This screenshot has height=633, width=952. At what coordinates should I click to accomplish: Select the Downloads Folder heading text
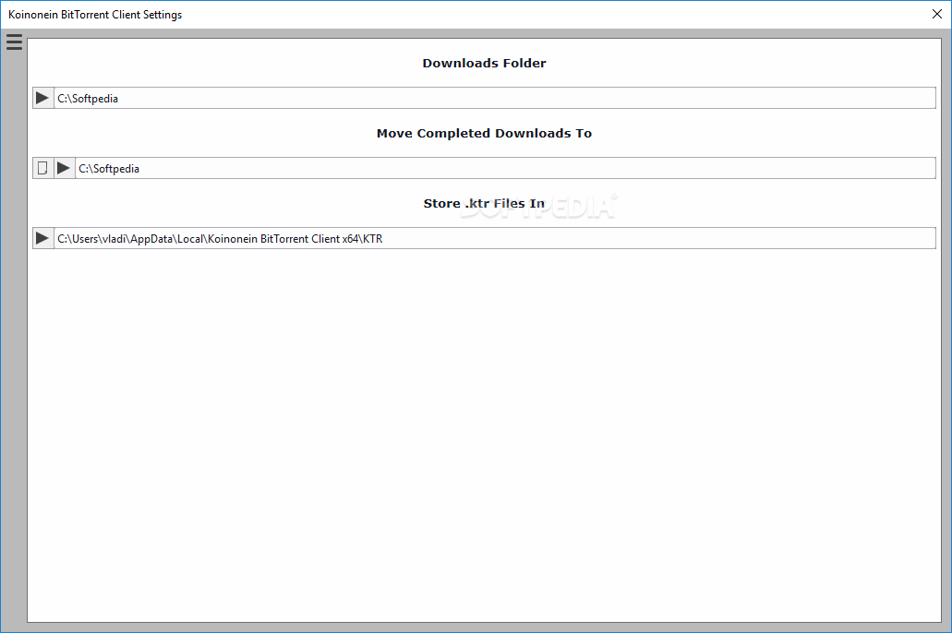tap(484, 63)
